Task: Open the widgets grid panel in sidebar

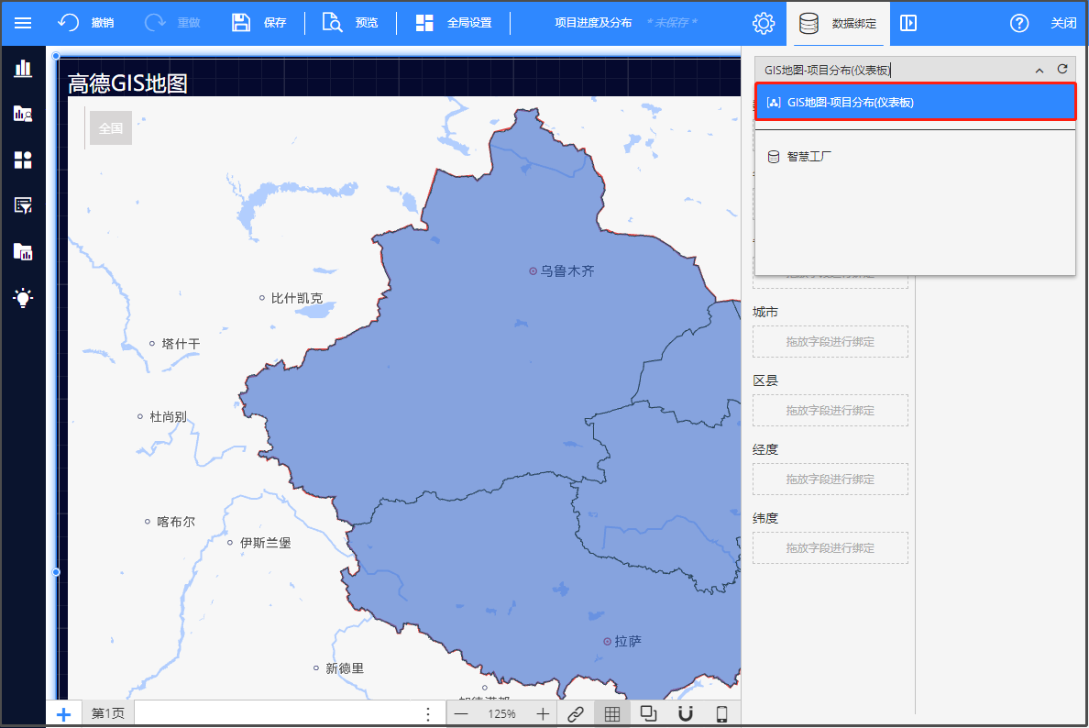Action: (x=23, y=160)
